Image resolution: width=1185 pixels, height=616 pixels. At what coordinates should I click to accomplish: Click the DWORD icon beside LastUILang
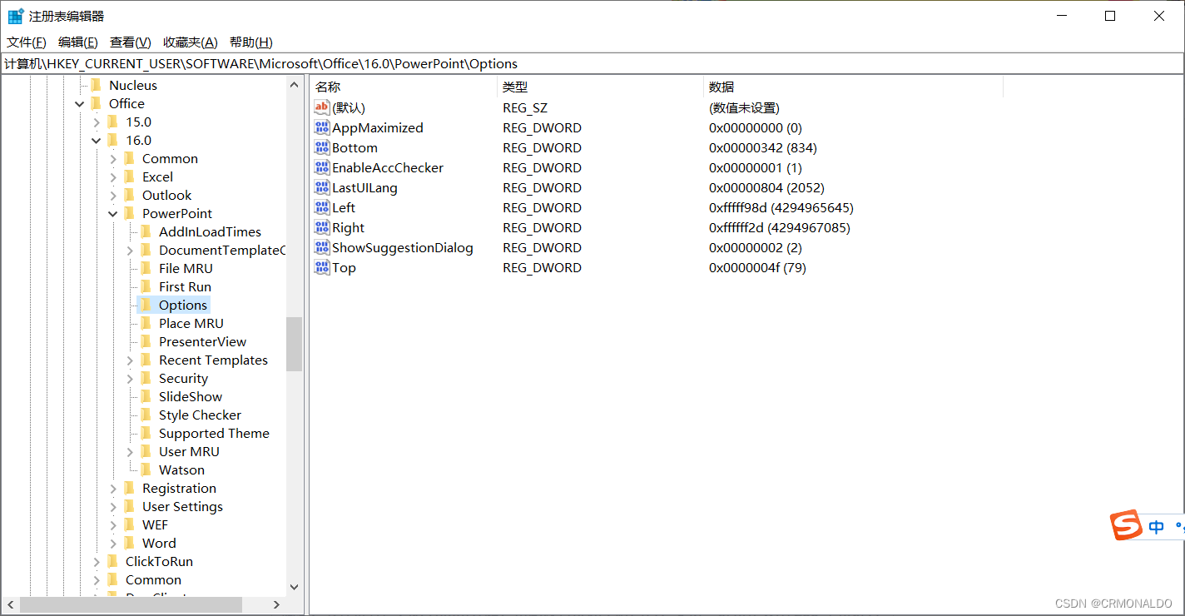click(x=322, y=187)
